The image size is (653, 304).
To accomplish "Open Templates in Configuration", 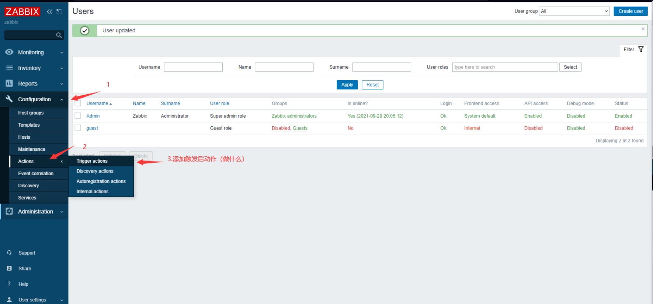I will (x=29, y=125).
